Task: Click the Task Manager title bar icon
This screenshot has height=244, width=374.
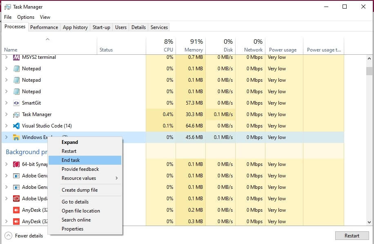Action: [8, 7]
